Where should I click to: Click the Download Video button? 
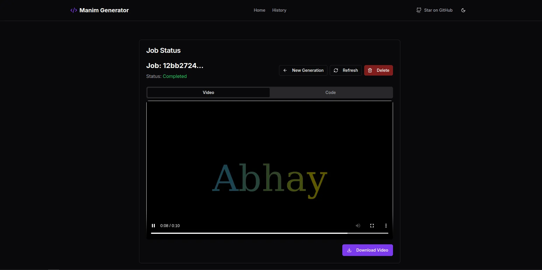coord(368,250)
